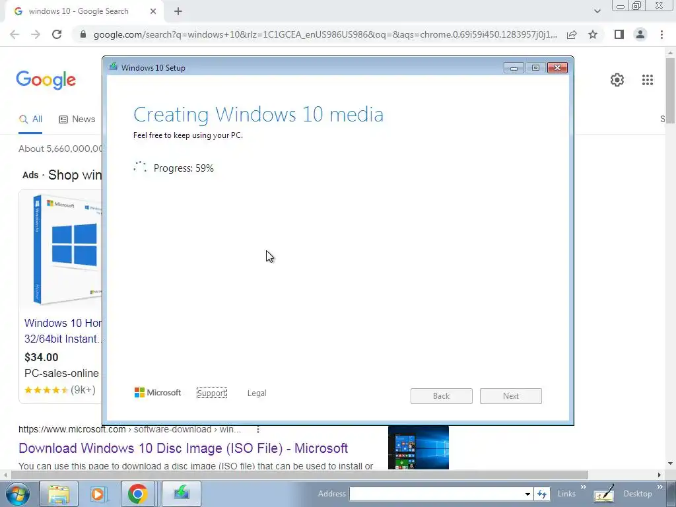Click the Support link in Setup
The height and width of the screenshot is (507, 676).
(212, 393)
